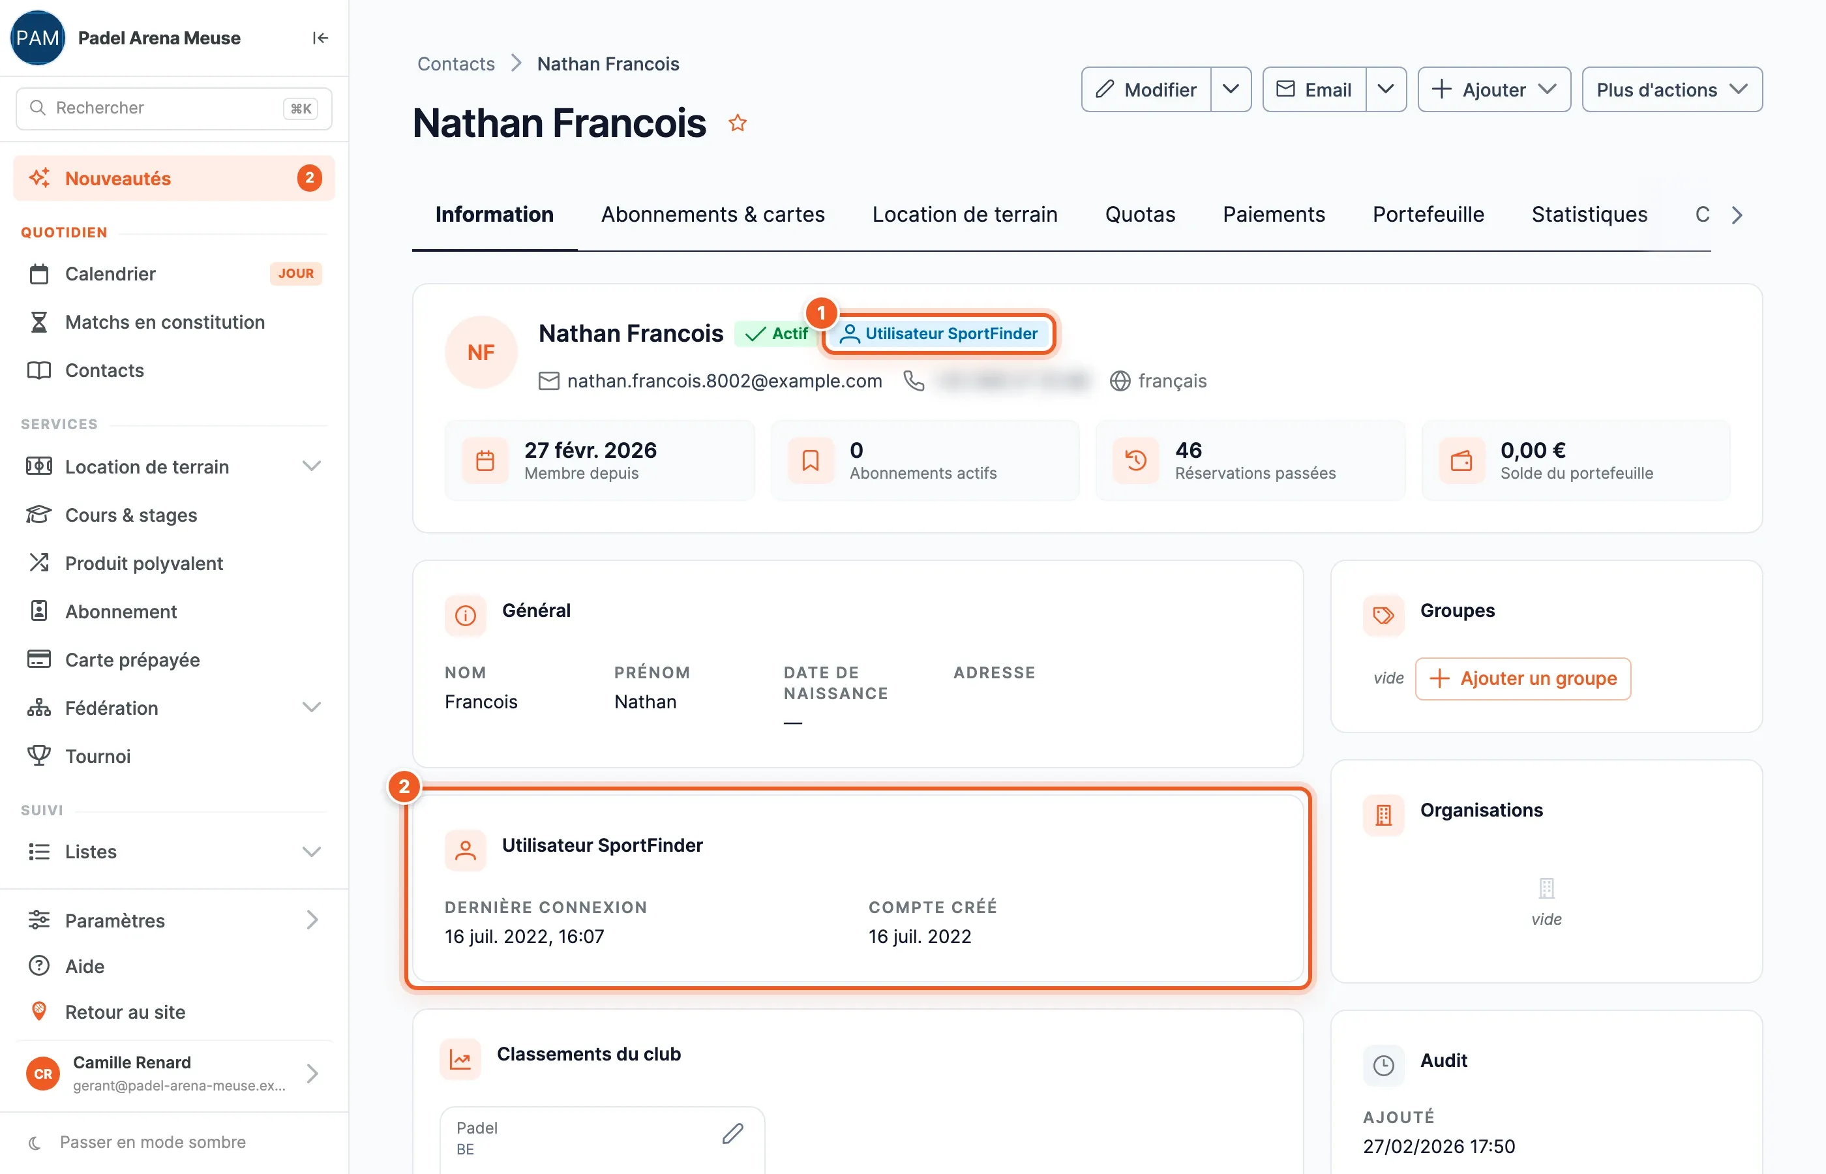Open the Paiements tab

pyautogui.click(x=1274, y=214)
